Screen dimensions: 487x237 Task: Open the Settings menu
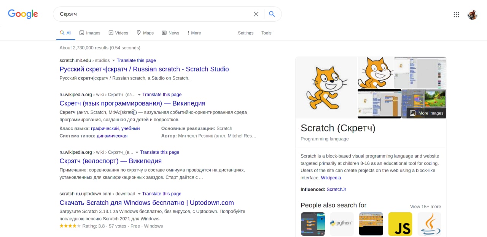[x=245, y=33]
